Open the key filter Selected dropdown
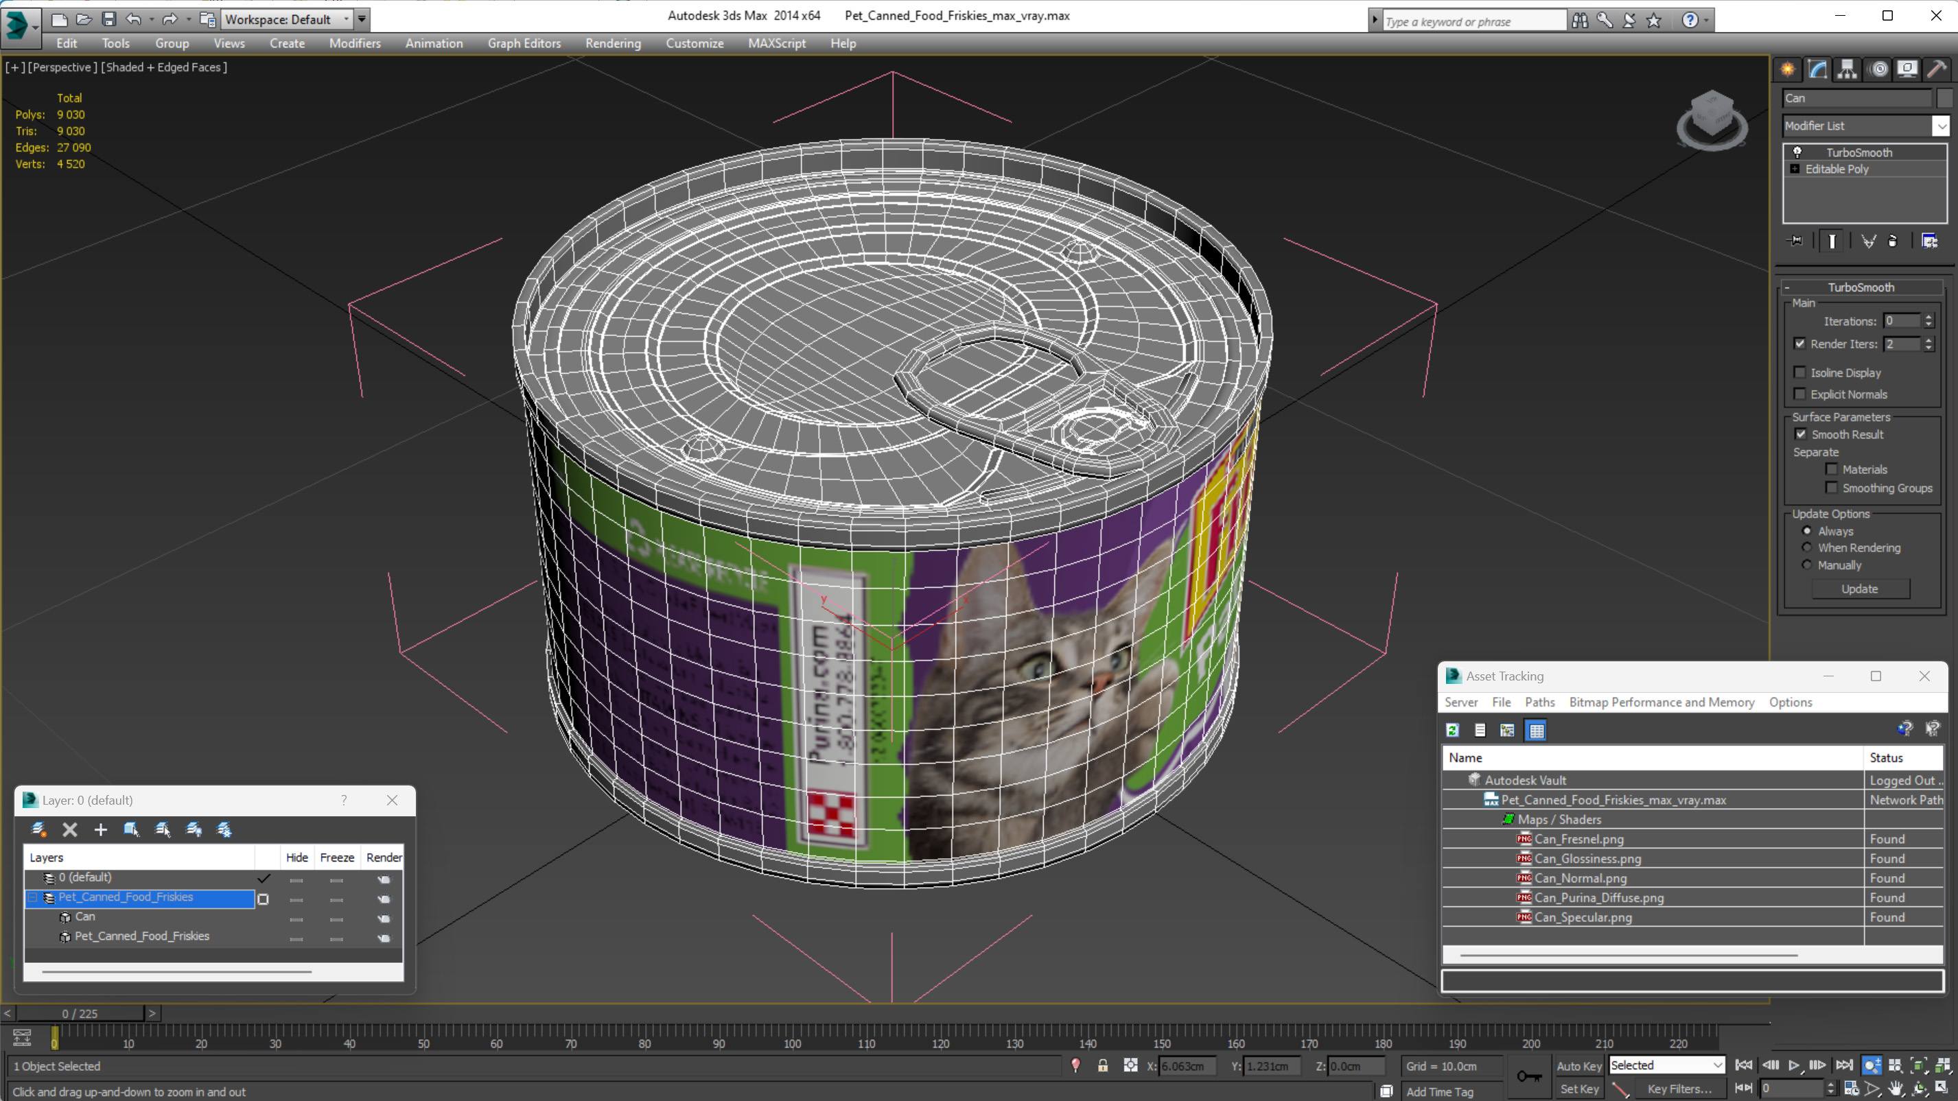Viewport: 1958px width, 1101px height. tap(1717, 1065)
